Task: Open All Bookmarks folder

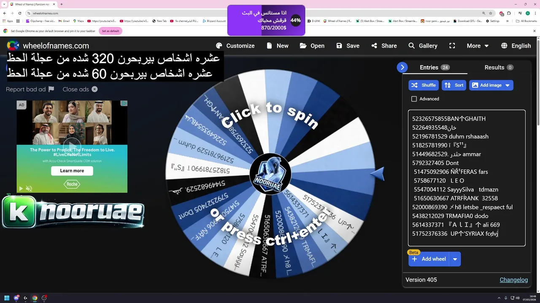Action: coord(526,21)
